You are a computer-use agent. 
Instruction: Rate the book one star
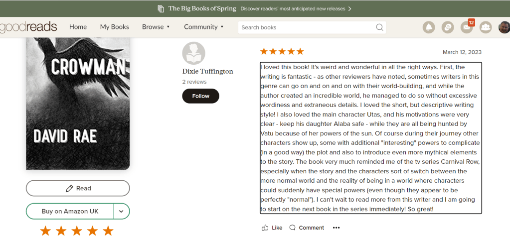click(45, 231)
